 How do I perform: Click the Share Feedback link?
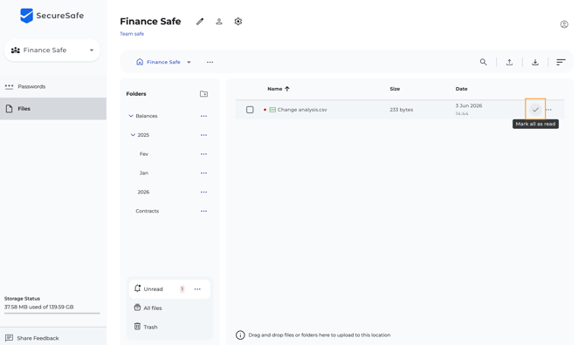tap(38, 338)
